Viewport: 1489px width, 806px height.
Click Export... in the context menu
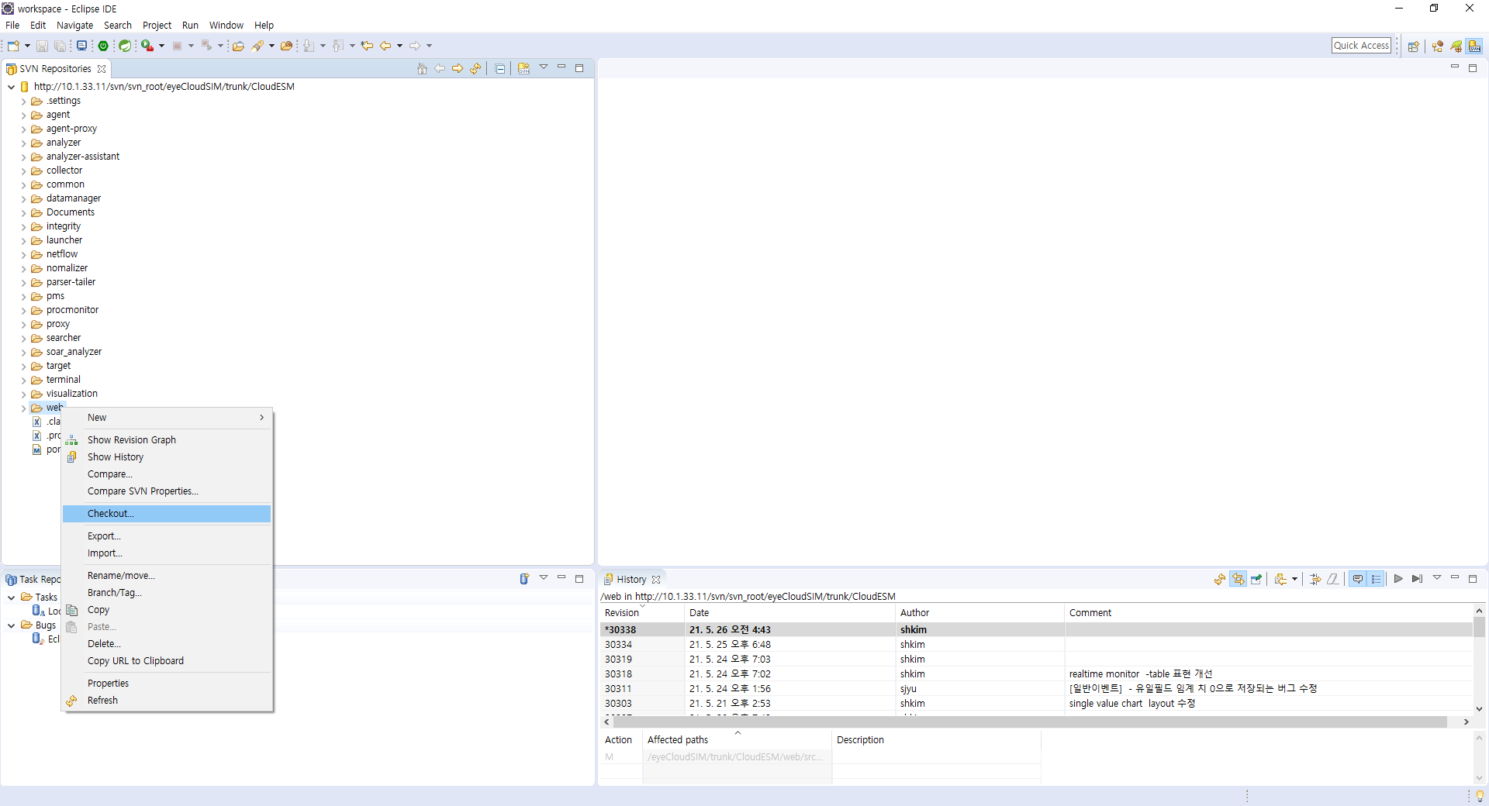pos(167,536)
